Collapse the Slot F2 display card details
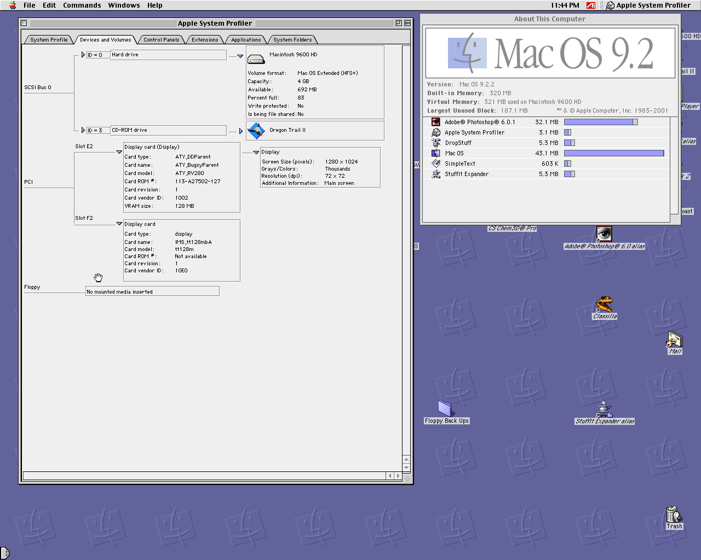Screen dimensions: 701x560 click(x=119, y=224)
